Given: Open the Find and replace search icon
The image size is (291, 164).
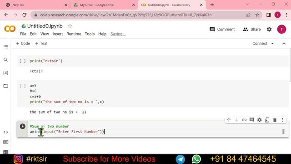Looking at the screenshot, I should click(x=6, y=60).
